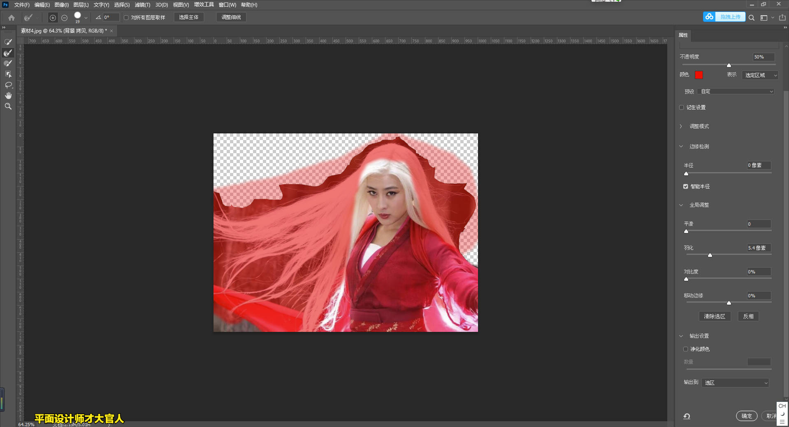The width and height of the screenshot is (789, 427).
Task: Open the 滤镜(T) menu
Action: click(x=142, y=5)
